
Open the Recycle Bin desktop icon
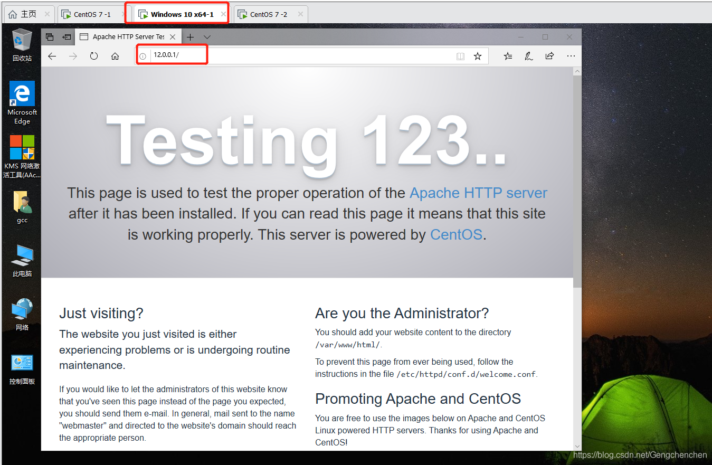pos(22,45)
